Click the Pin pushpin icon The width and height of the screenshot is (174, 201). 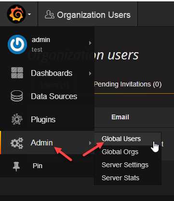[16, 166]
